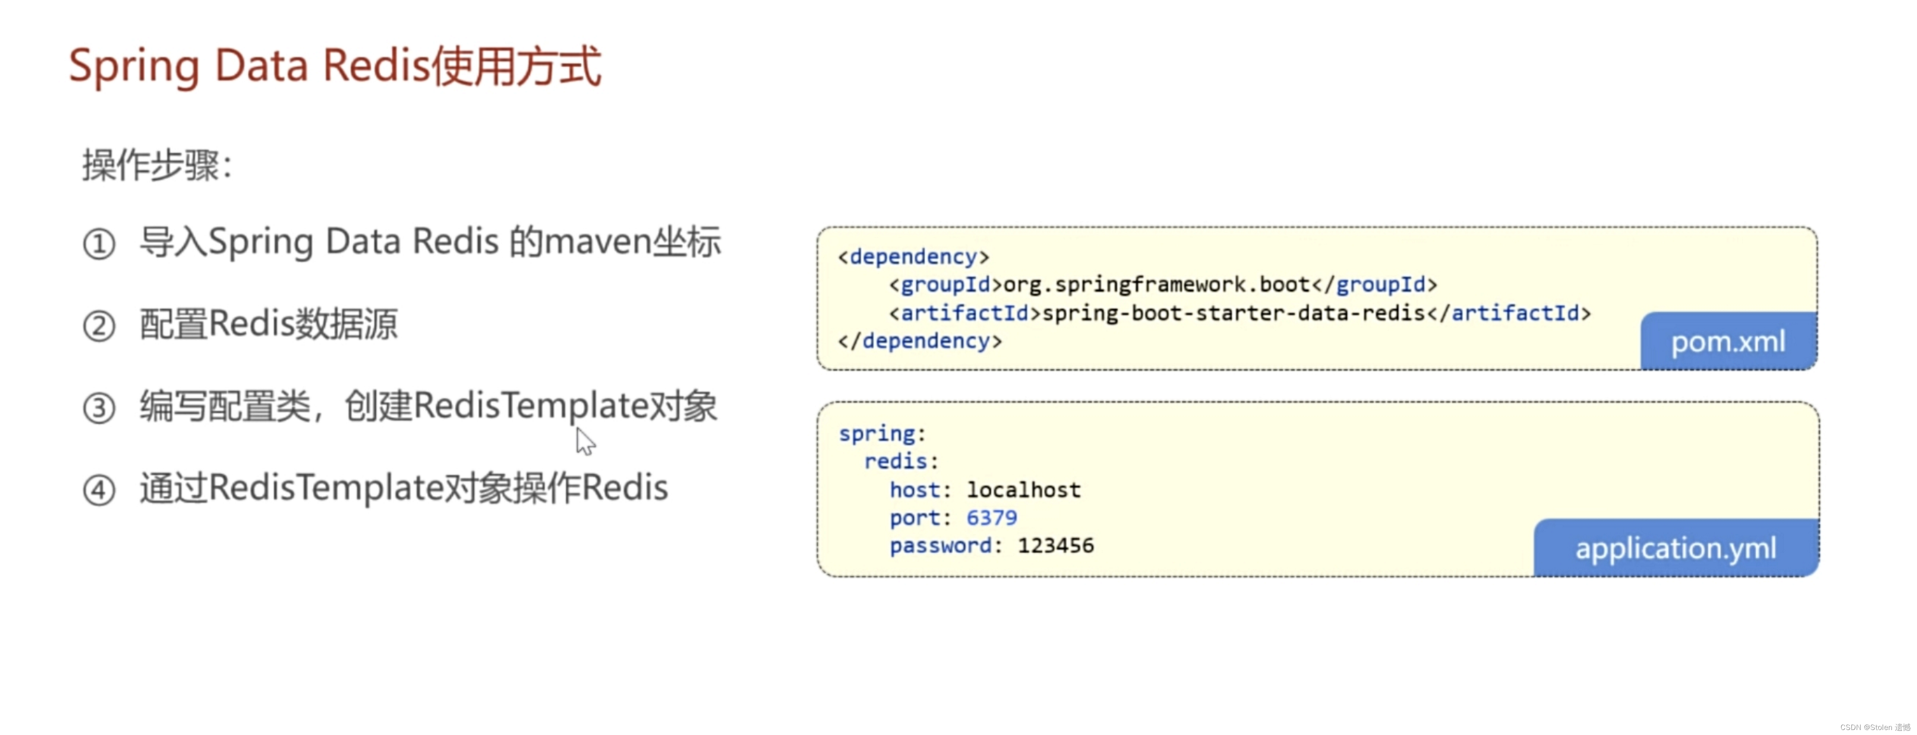Click the artifactId spring-boot-starter-data-redis line
Viewport: 1917px width, 735px height.
click(1239, 313)
